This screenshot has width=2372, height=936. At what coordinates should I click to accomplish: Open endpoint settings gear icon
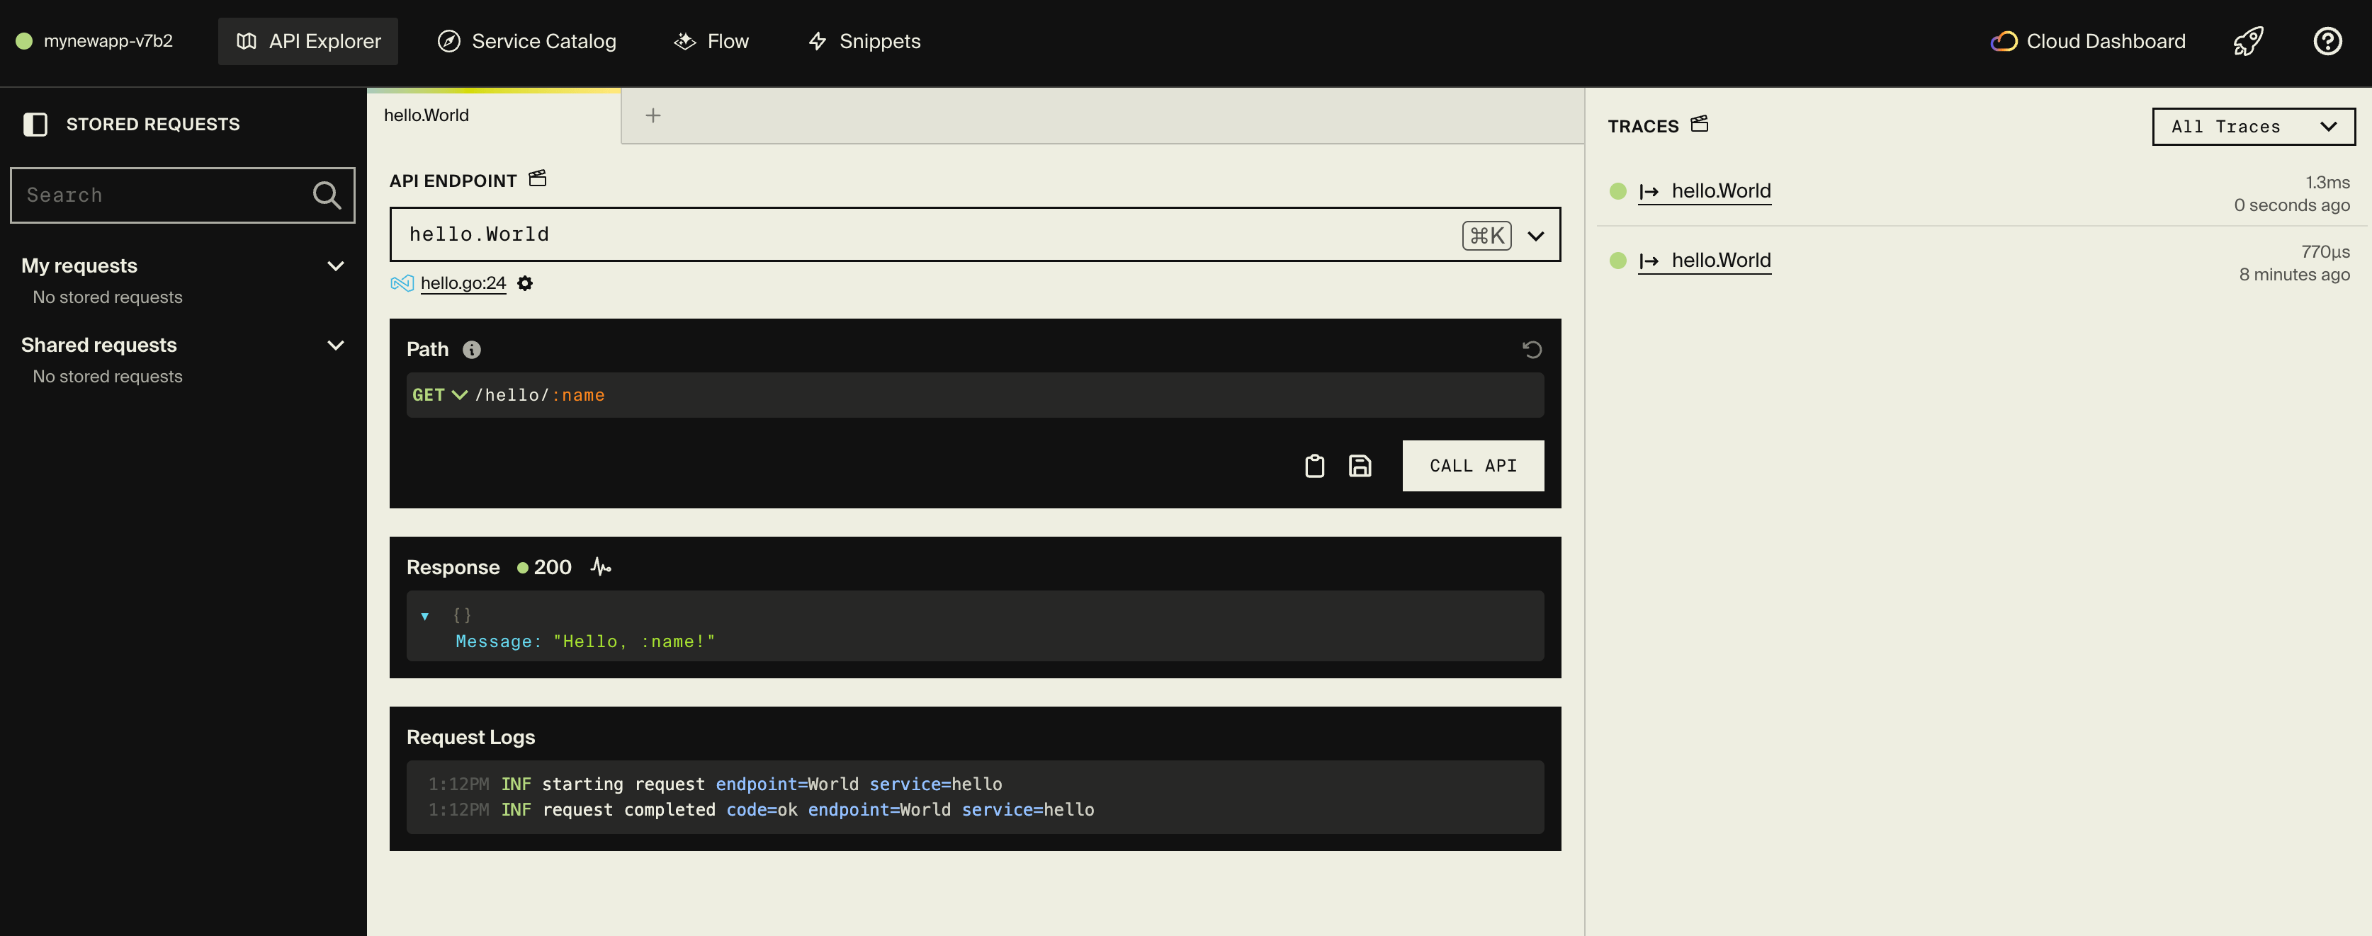pyautogui.click(x=525, y=283)
